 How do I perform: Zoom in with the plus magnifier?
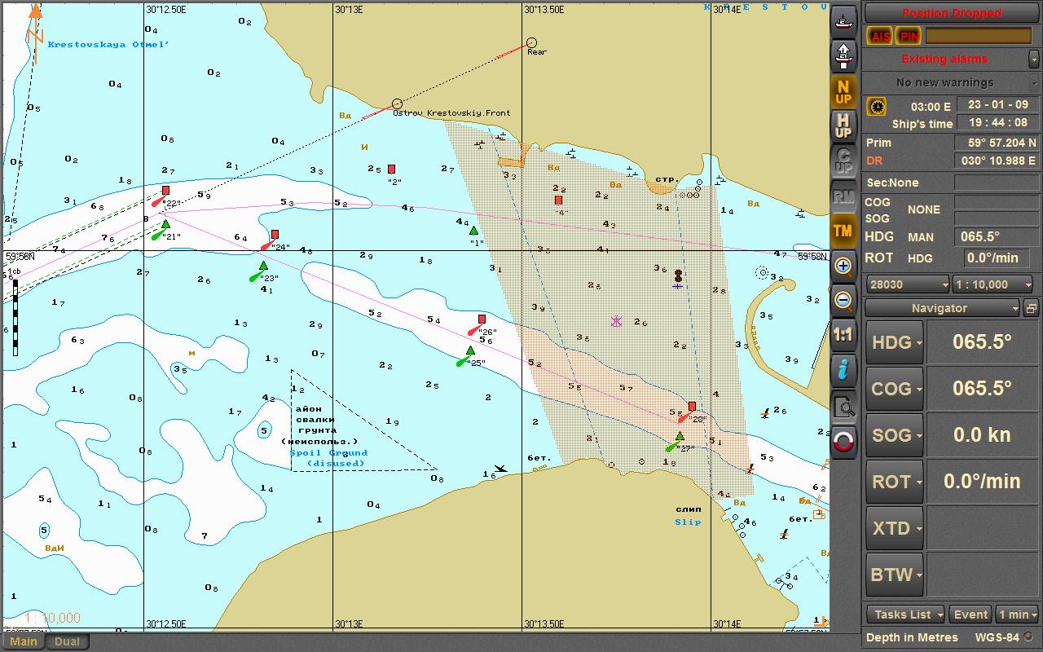pyautogui.click(x=844, y=266)
